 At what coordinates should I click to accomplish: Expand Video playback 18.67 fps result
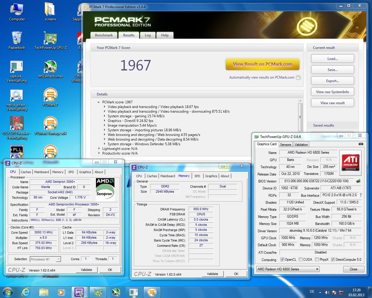point(105,107)
